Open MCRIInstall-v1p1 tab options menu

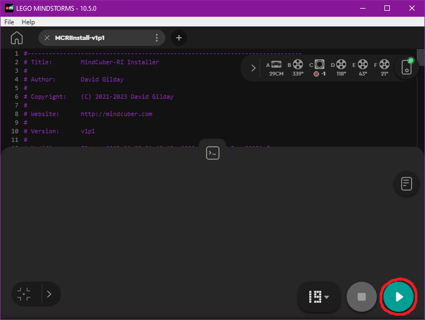pos(157,38)
